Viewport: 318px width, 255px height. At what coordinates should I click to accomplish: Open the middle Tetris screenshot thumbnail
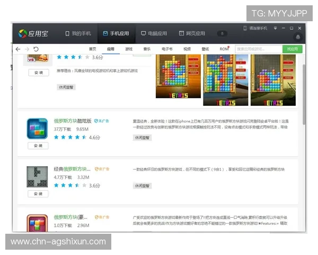(226, 80)
